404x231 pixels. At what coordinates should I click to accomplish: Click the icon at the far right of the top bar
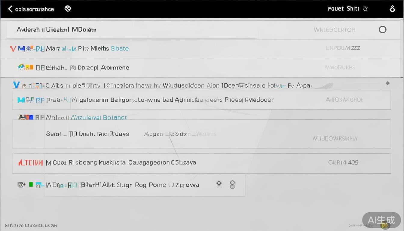[x=392, y=9]
